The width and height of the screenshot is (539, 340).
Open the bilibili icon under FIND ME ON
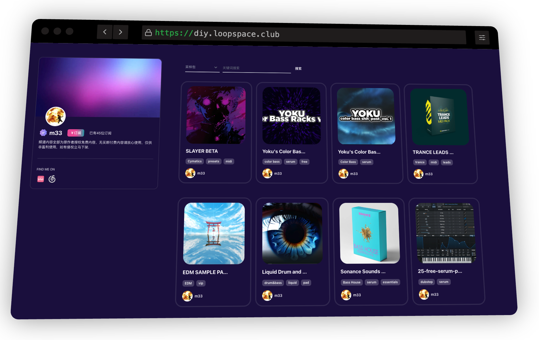click(41, 179)
